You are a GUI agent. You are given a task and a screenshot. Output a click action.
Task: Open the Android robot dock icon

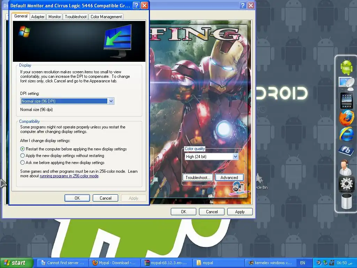[347, 67]
